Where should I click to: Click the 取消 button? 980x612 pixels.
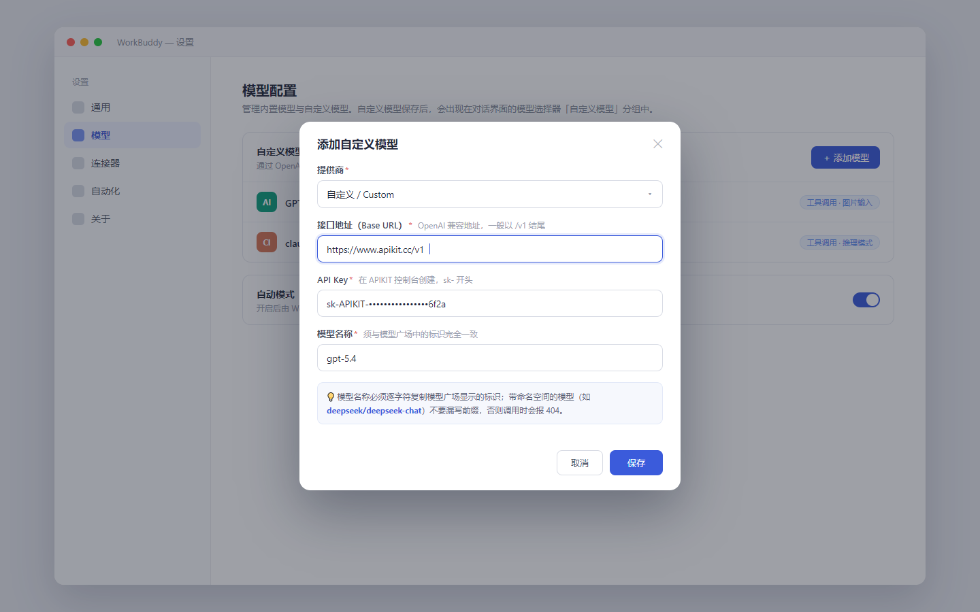pyautogui.click(x=580, y=462)
